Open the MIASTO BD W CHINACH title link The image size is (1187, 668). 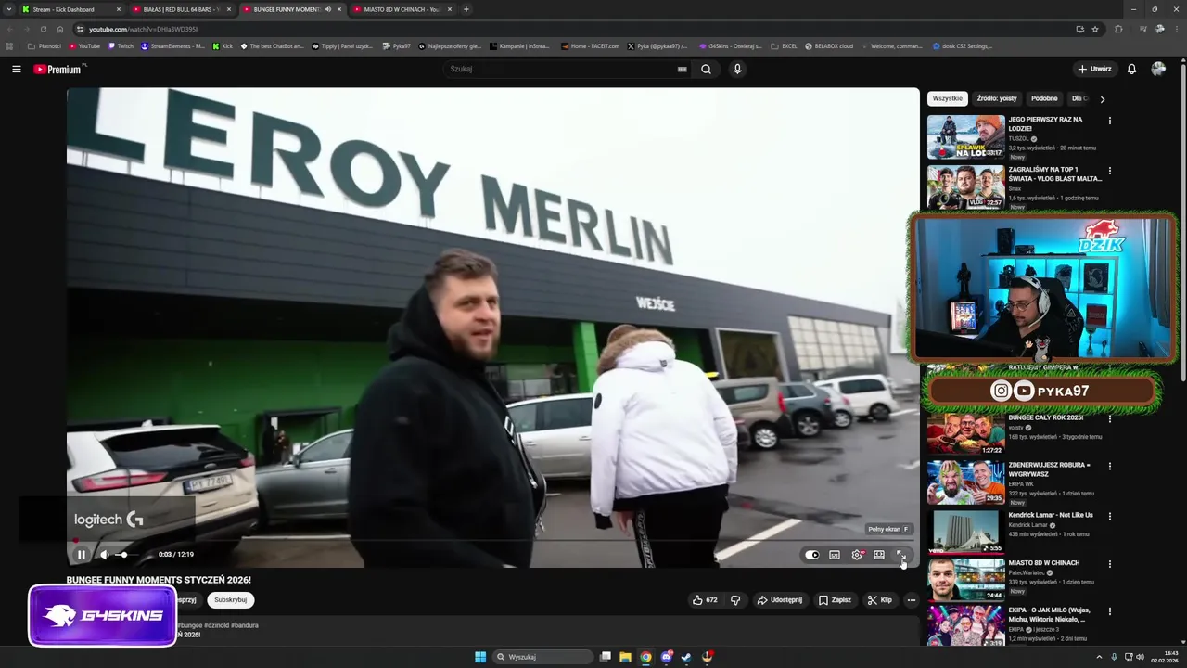[x=1044, y=563]
